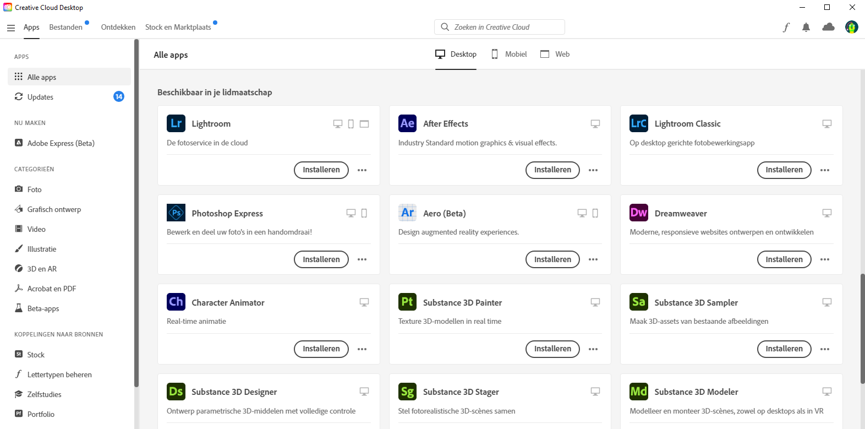Open more options for Aero (Beta)
Screen dimensions: 865x429
(593, 259)
